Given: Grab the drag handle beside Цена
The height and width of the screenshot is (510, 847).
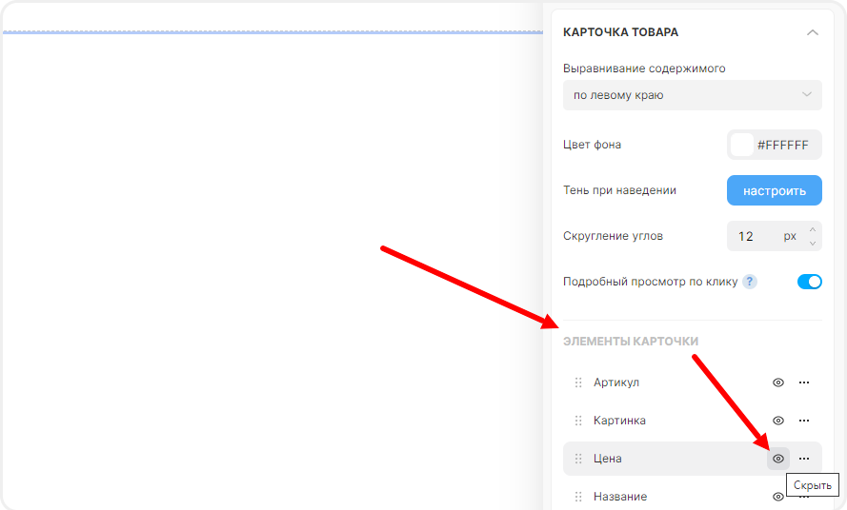Looking at the screenshot, I should point(578,459).
